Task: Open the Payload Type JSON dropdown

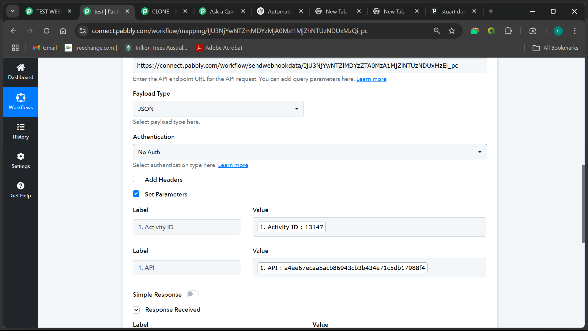Action: (x=218, y=109)
